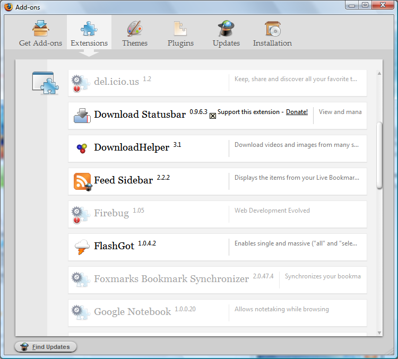Image resolution: width=398 pixels, height=359 pixels.
Task: Click the 'Support this extension -' notice text
Action: click(x=250, y=112)
